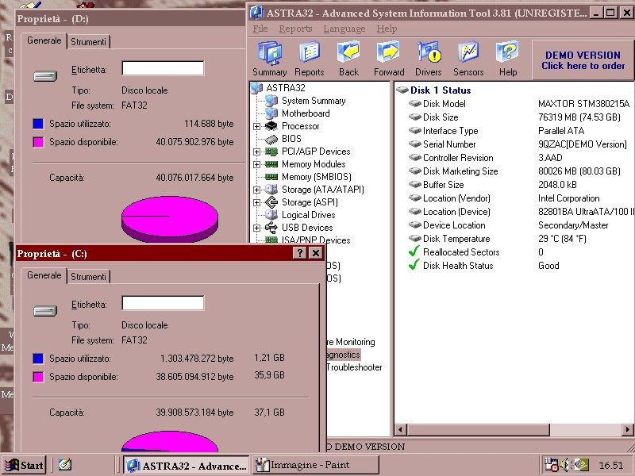
Task: Click the Help toolbar icon
Action: click(x=508, y=59)
